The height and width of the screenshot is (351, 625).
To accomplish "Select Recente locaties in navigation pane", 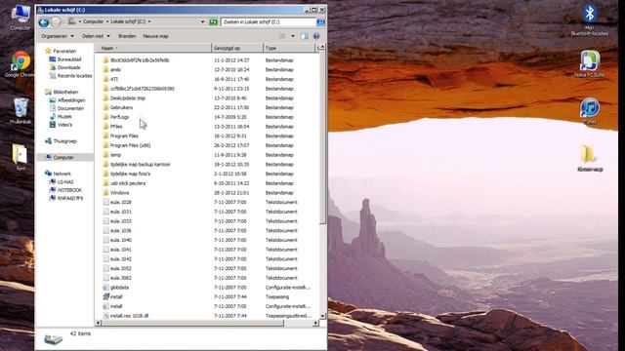I will tap(74, 76).
